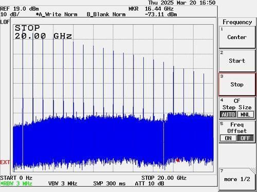Click the Frequency menu title
The width and height of the screenshot is (257, 192).
[237, 22]
